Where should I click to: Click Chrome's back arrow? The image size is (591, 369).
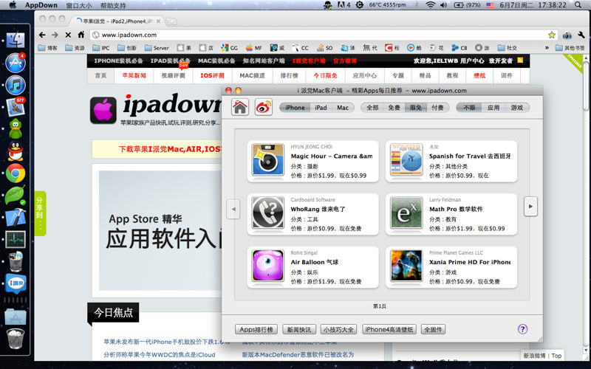click(42, 35)
